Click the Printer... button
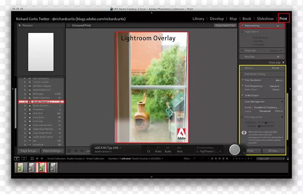 click(x=273, y=151)
